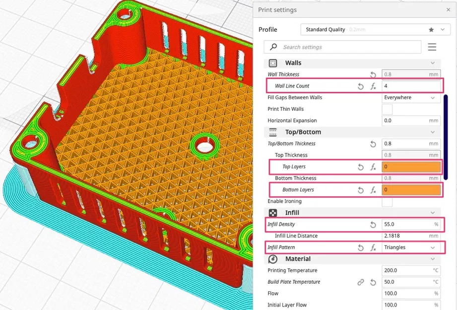Click the Enable Ironing label
Viewport: 457px width, 310px height.
[x=284, y=201]
